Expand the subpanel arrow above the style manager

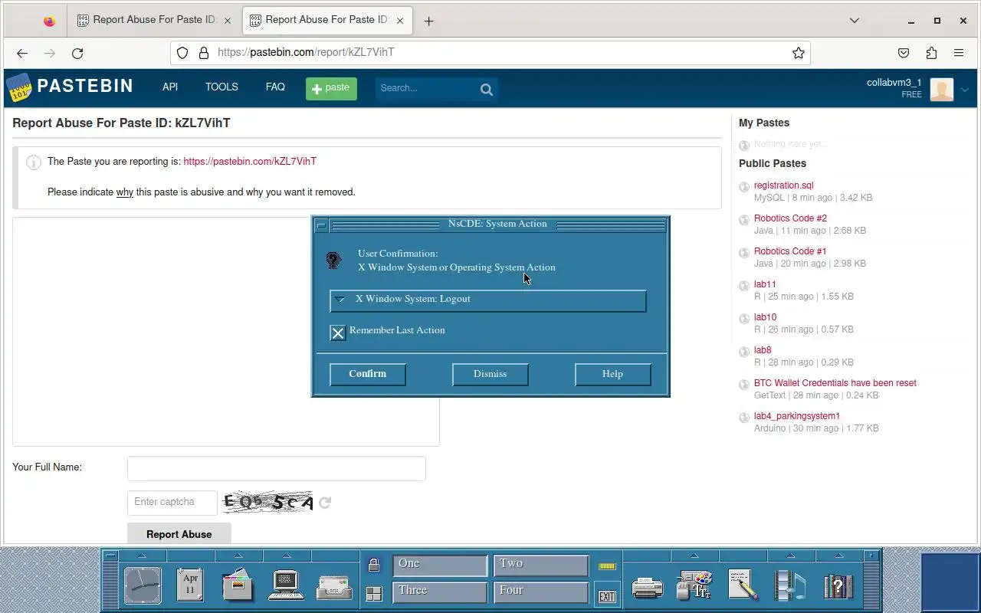[694, 556]
